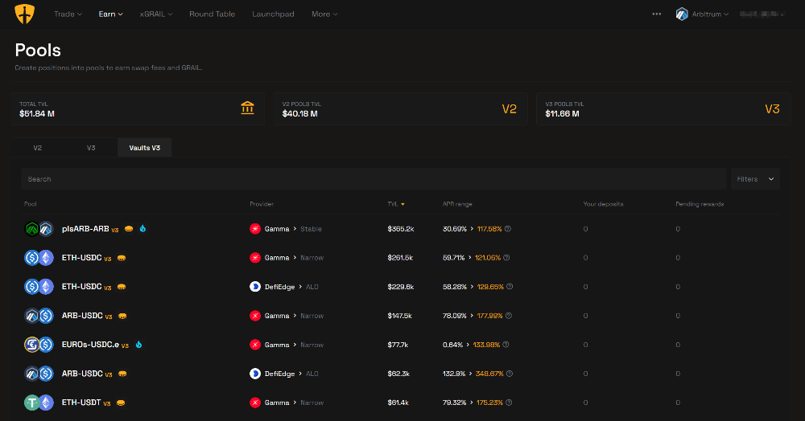This screenshot has width=805, height=421.
Task: Click the $365.2k TVL value
Action: point(400,229)
